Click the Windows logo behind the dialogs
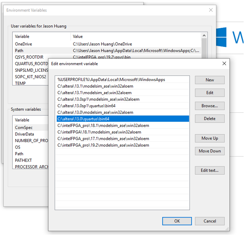Image resolution: width=246 pixels, height=235 pixels. [x=221, y=37]
